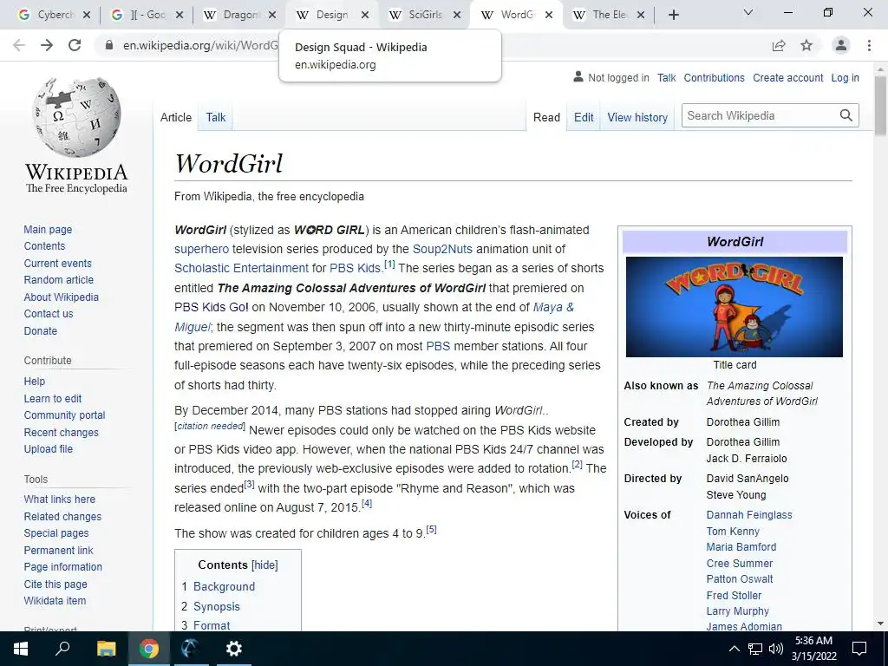This screenshot has width=888, height=666.
Task: Click Cite this page link
Action: [x=55, y=584]
